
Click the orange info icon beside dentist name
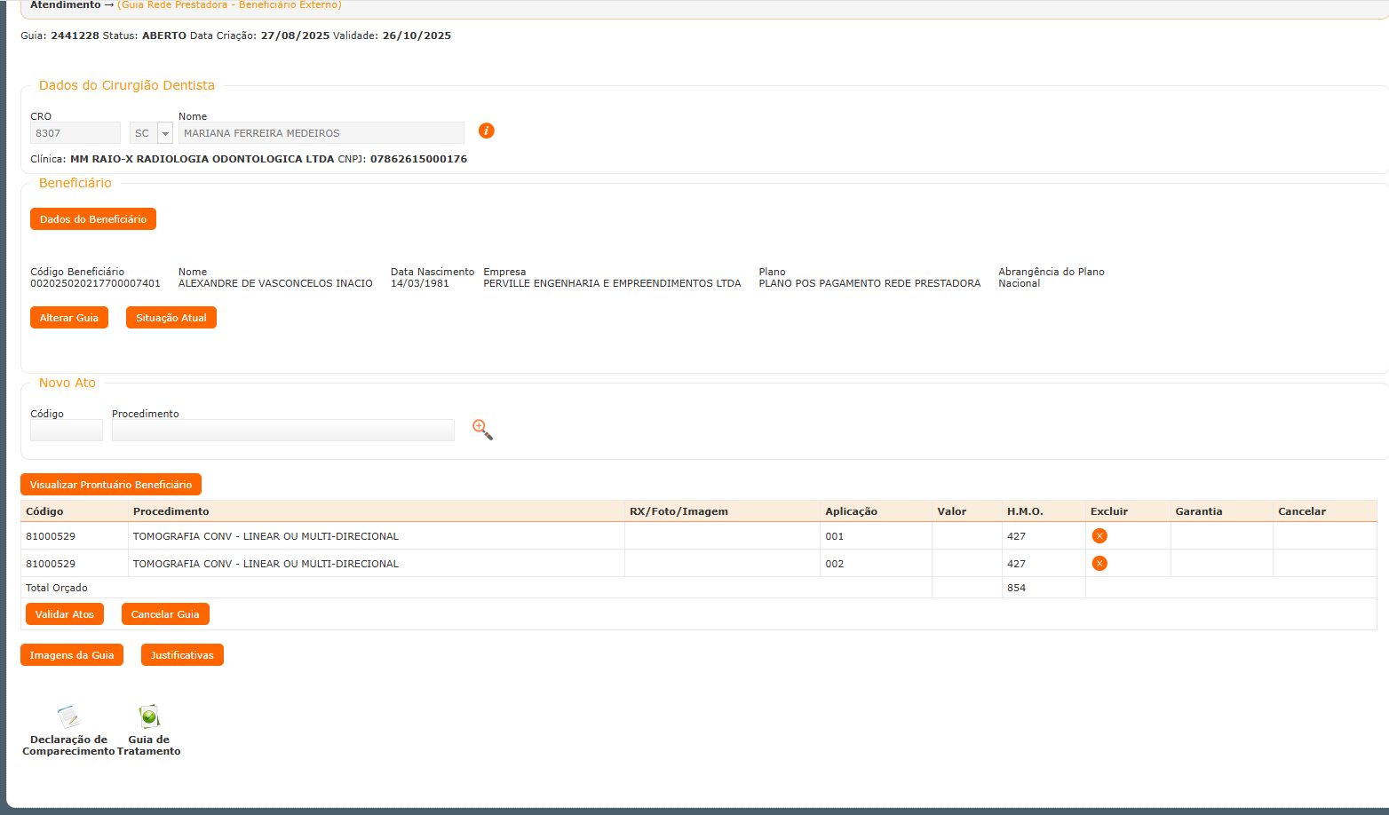coord(486,131)
